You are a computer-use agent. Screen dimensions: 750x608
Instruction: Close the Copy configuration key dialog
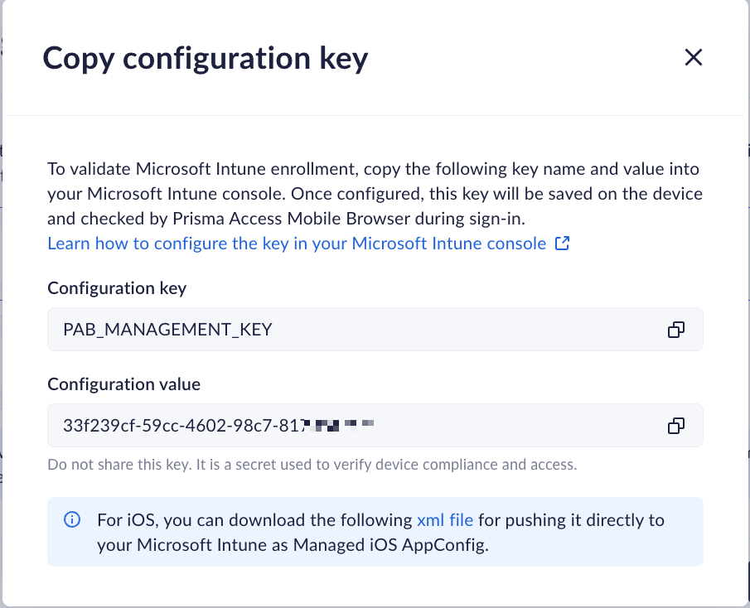693,57
